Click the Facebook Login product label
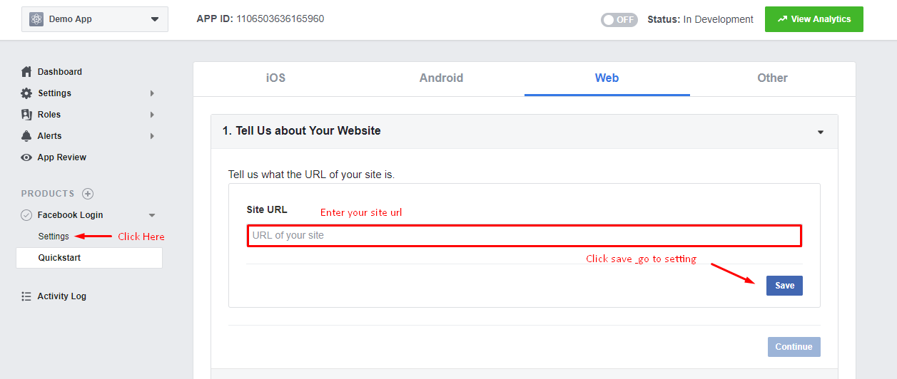 (x=71, y=215)
